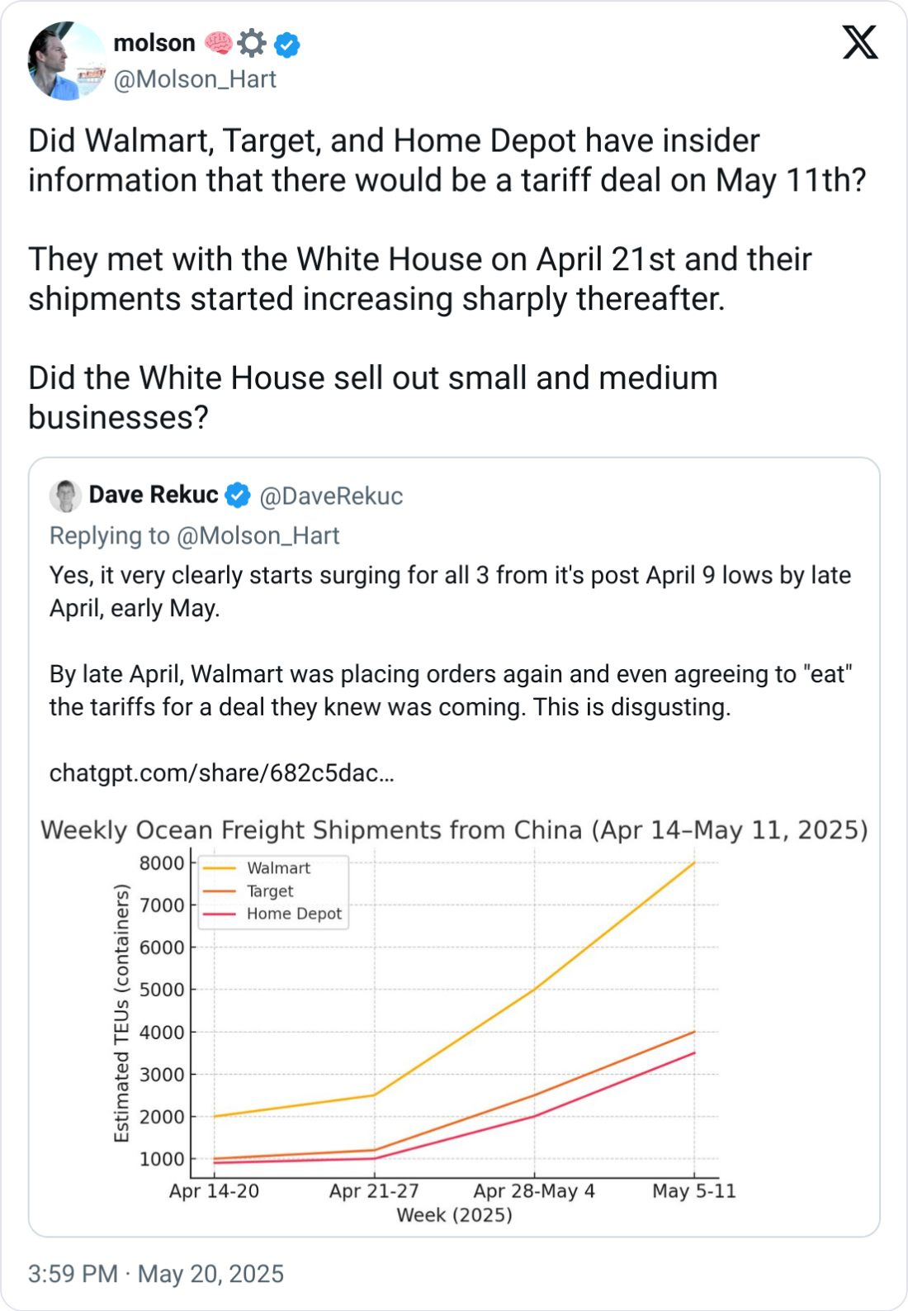Viewport: 908px width, 1311px height.
Task: Click the Replying to @Molson_Hart text
Action: 195,535
